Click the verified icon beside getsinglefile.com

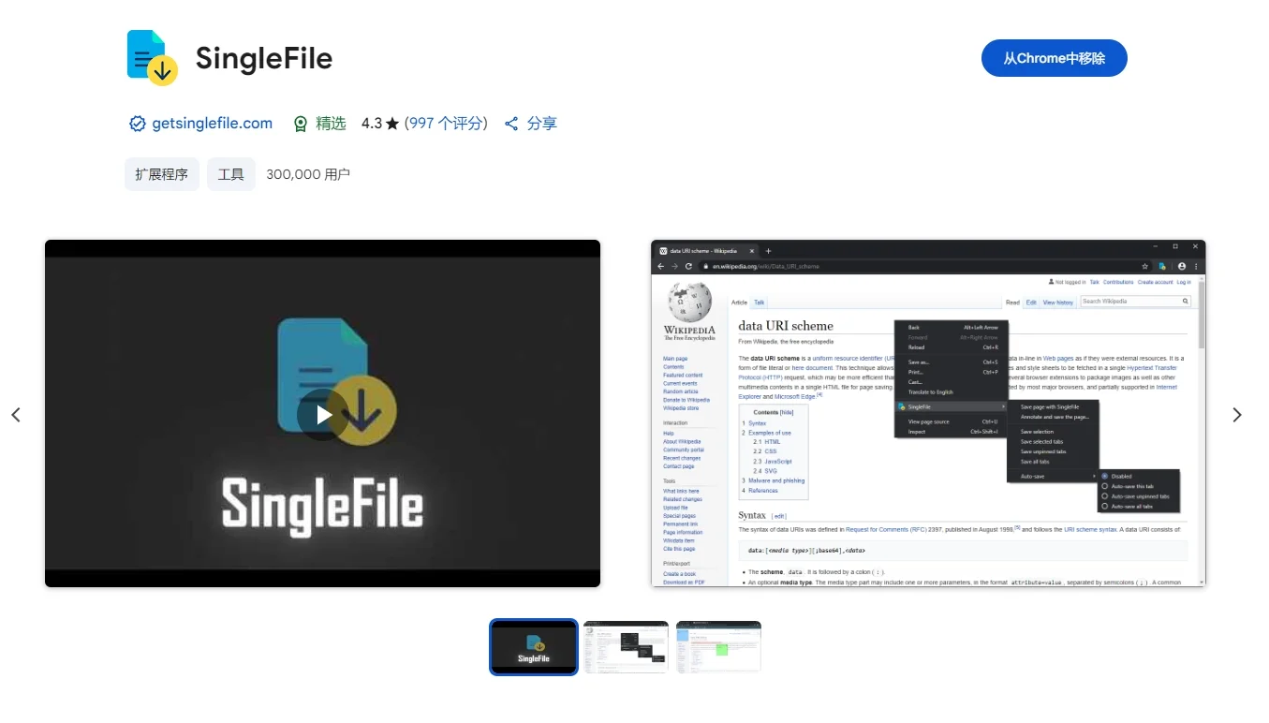click(x=137, y=123)
